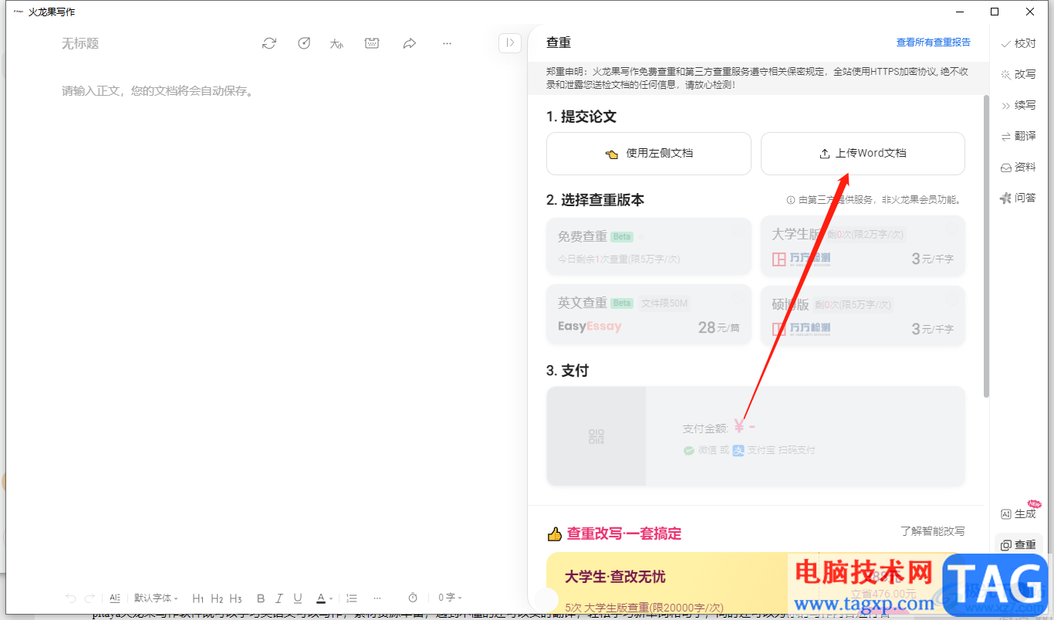Image resolution: width=1054 pixels, height=620 pixels.
Task: Click the font color A icon
Action: pos(321,598)
